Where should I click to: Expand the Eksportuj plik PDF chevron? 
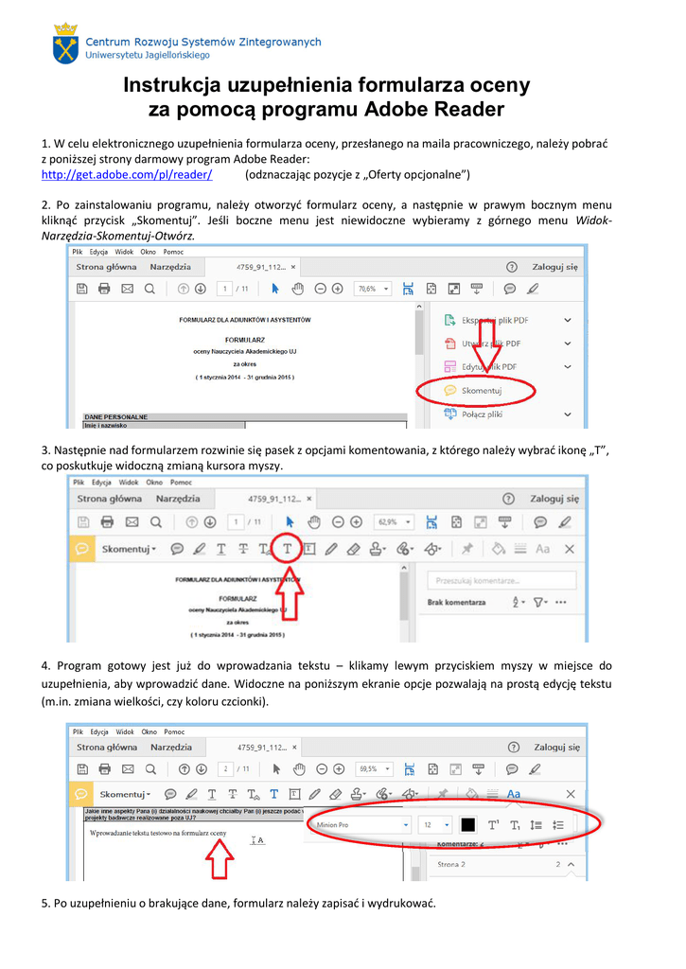(567, 320)
